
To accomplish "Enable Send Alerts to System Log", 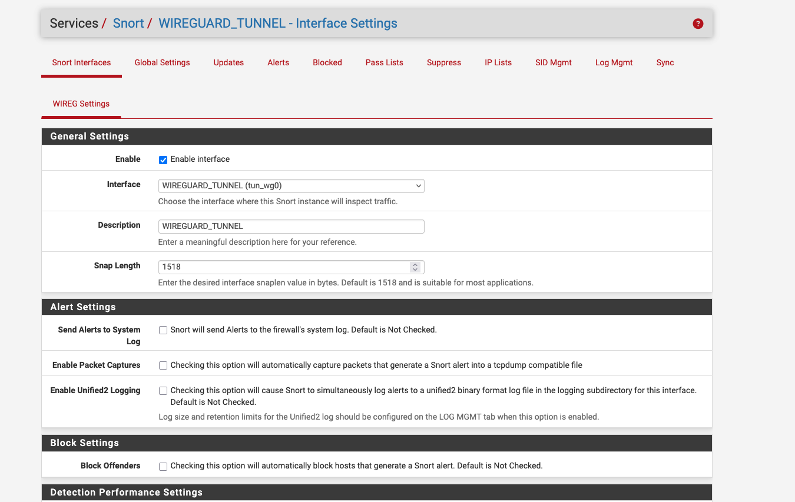I will coord(163,330).
